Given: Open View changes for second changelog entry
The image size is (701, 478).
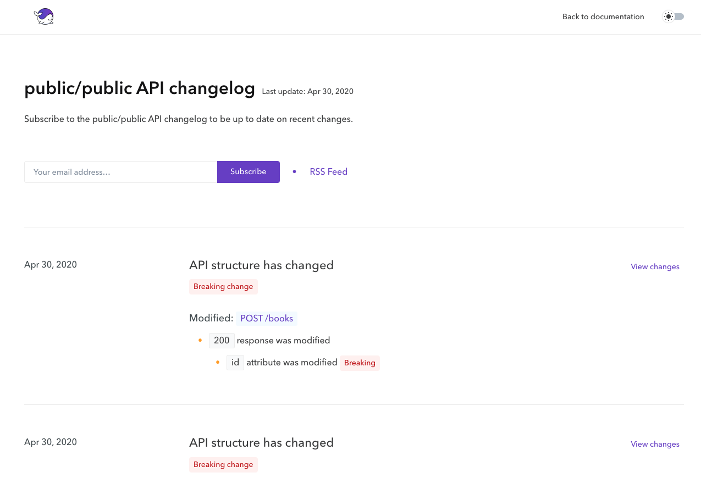Looking at the screenshot, I should 655,444.
